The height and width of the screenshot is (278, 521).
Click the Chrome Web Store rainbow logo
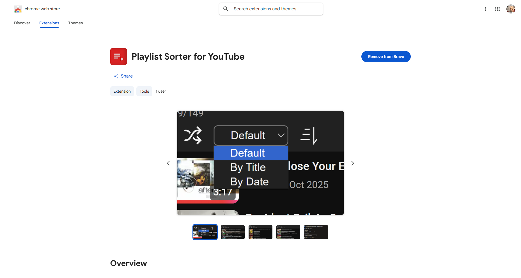tap(18, 9)
